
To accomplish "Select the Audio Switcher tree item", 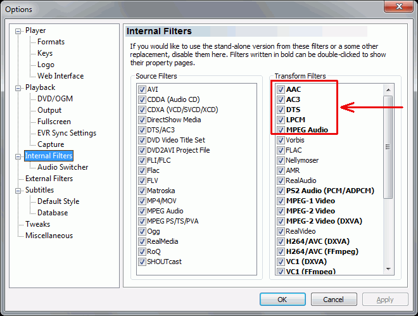I will coord(63,167).
